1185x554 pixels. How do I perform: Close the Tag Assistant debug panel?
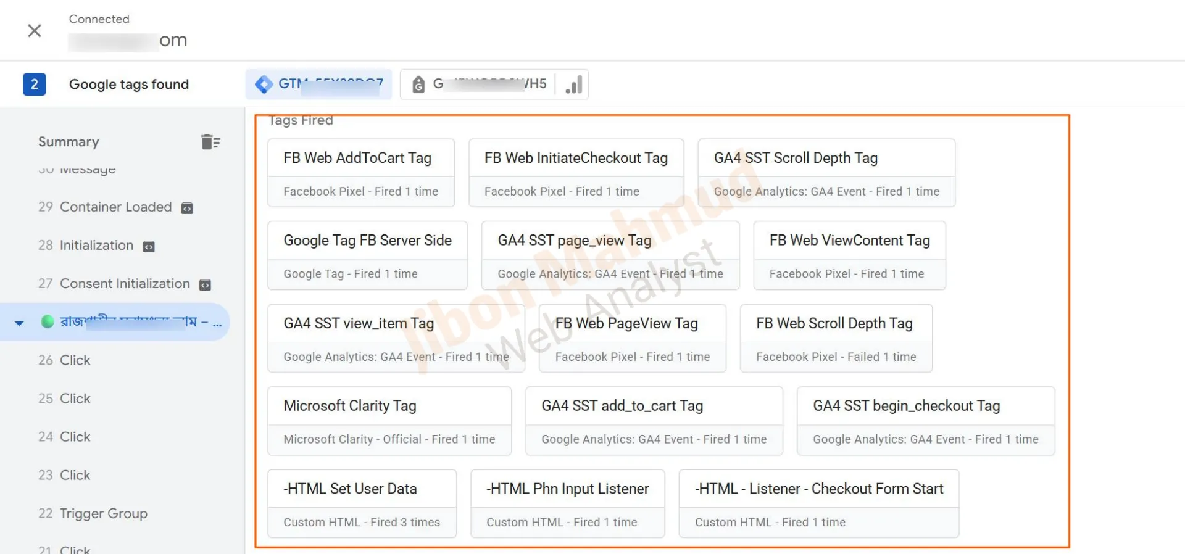35,31
